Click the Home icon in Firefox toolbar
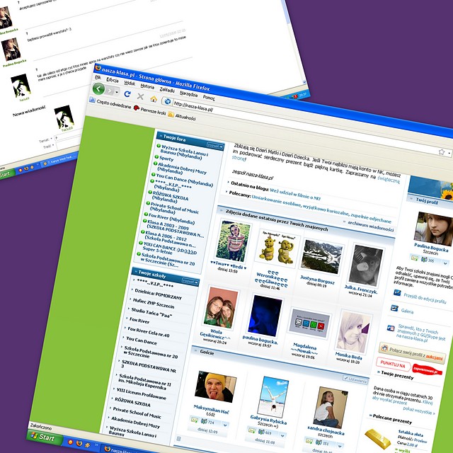453x453 pixels. 154,99
